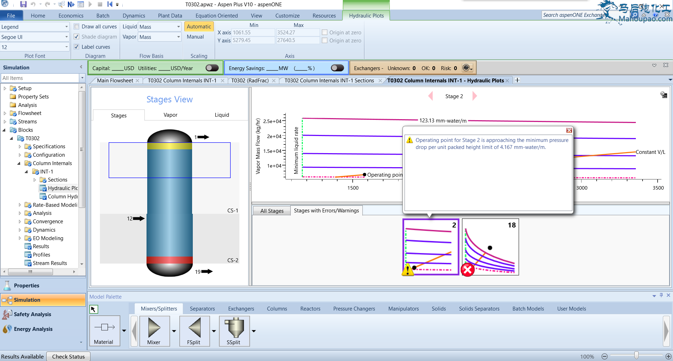Click the Redo arrow icon
This screenshot has height=361, width=673.
[47, 4]
